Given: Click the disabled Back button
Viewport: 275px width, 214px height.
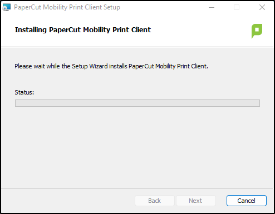Looking at the screenshot, I should (x=155, y=201).
